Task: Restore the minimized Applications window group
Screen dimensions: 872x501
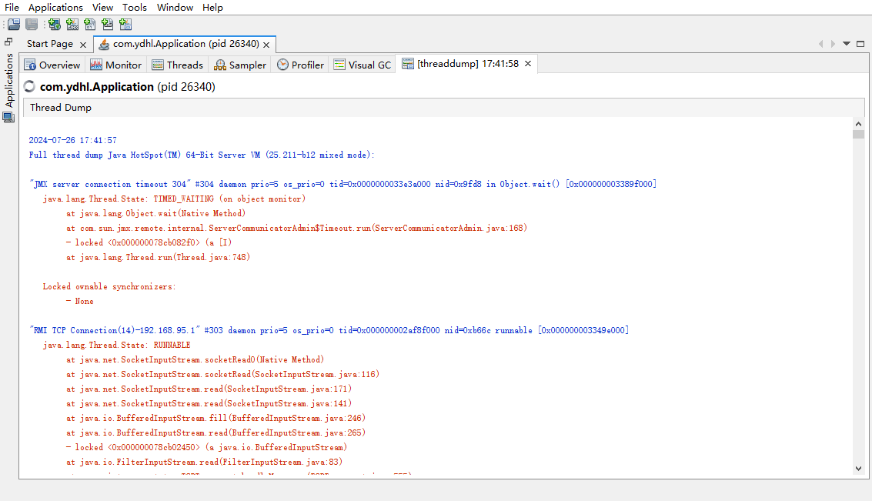Action: coord(8,41)
